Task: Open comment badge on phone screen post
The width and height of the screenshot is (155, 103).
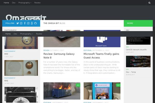Action: coord(118,85)
